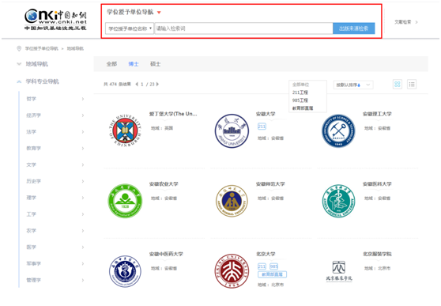441x306 pixels.
Task: Switch to grid view icon
Action: pyautogui.click(x=397, y=84)
